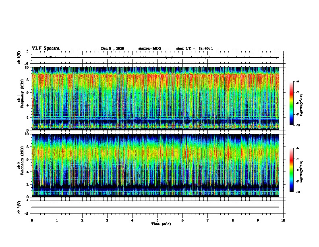319x247 pixels.
Task: Click the time axis tick label "10"
Action: (x=283, y=220)
